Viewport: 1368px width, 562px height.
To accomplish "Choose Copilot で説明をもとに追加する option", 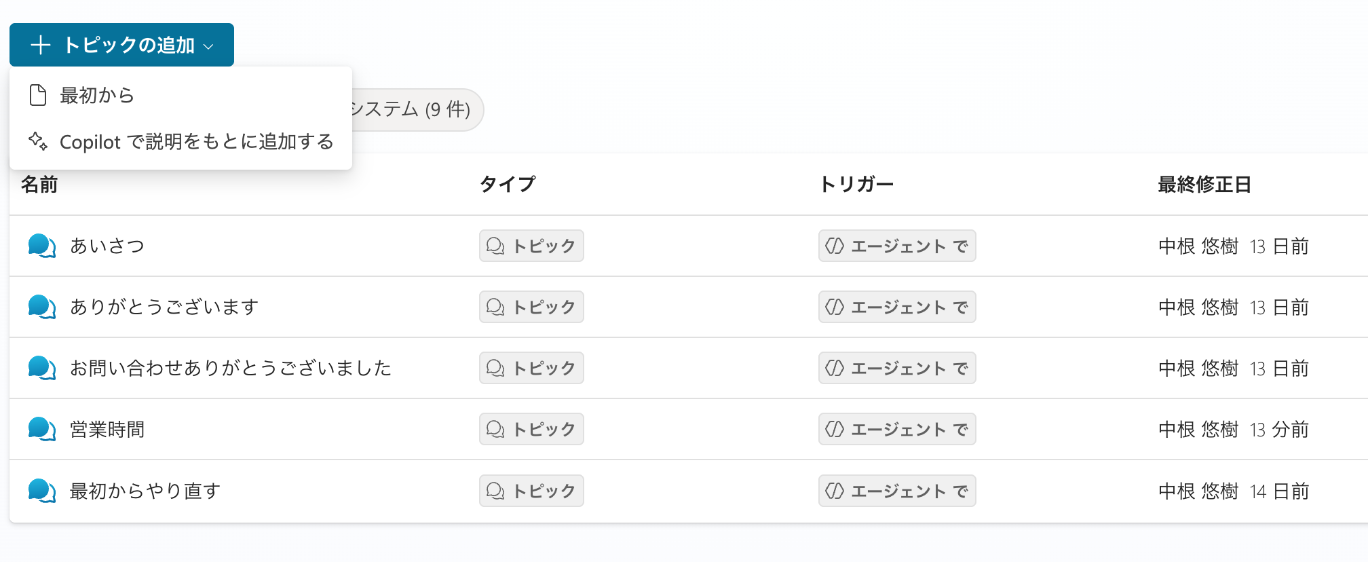I will click(196, 141).
